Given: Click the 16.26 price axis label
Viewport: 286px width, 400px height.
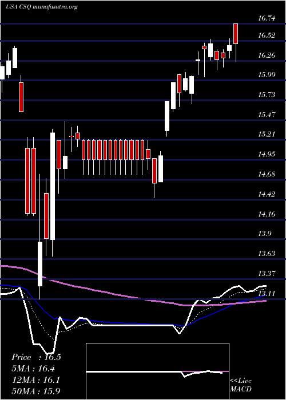Looking at the screenshot, I should (267, 55).
